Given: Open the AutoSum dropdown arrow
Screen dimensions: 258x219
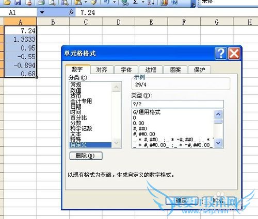Looking at the screenshot, I should tap(143, 2).
